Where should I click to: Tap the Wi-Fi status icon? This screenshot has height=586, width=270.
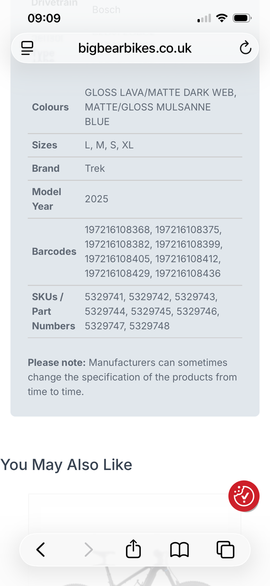pos(222,18)
